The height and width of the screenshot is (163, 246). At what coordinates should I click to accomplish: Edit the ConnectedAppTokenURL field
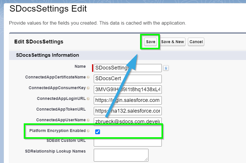point(128,111)
